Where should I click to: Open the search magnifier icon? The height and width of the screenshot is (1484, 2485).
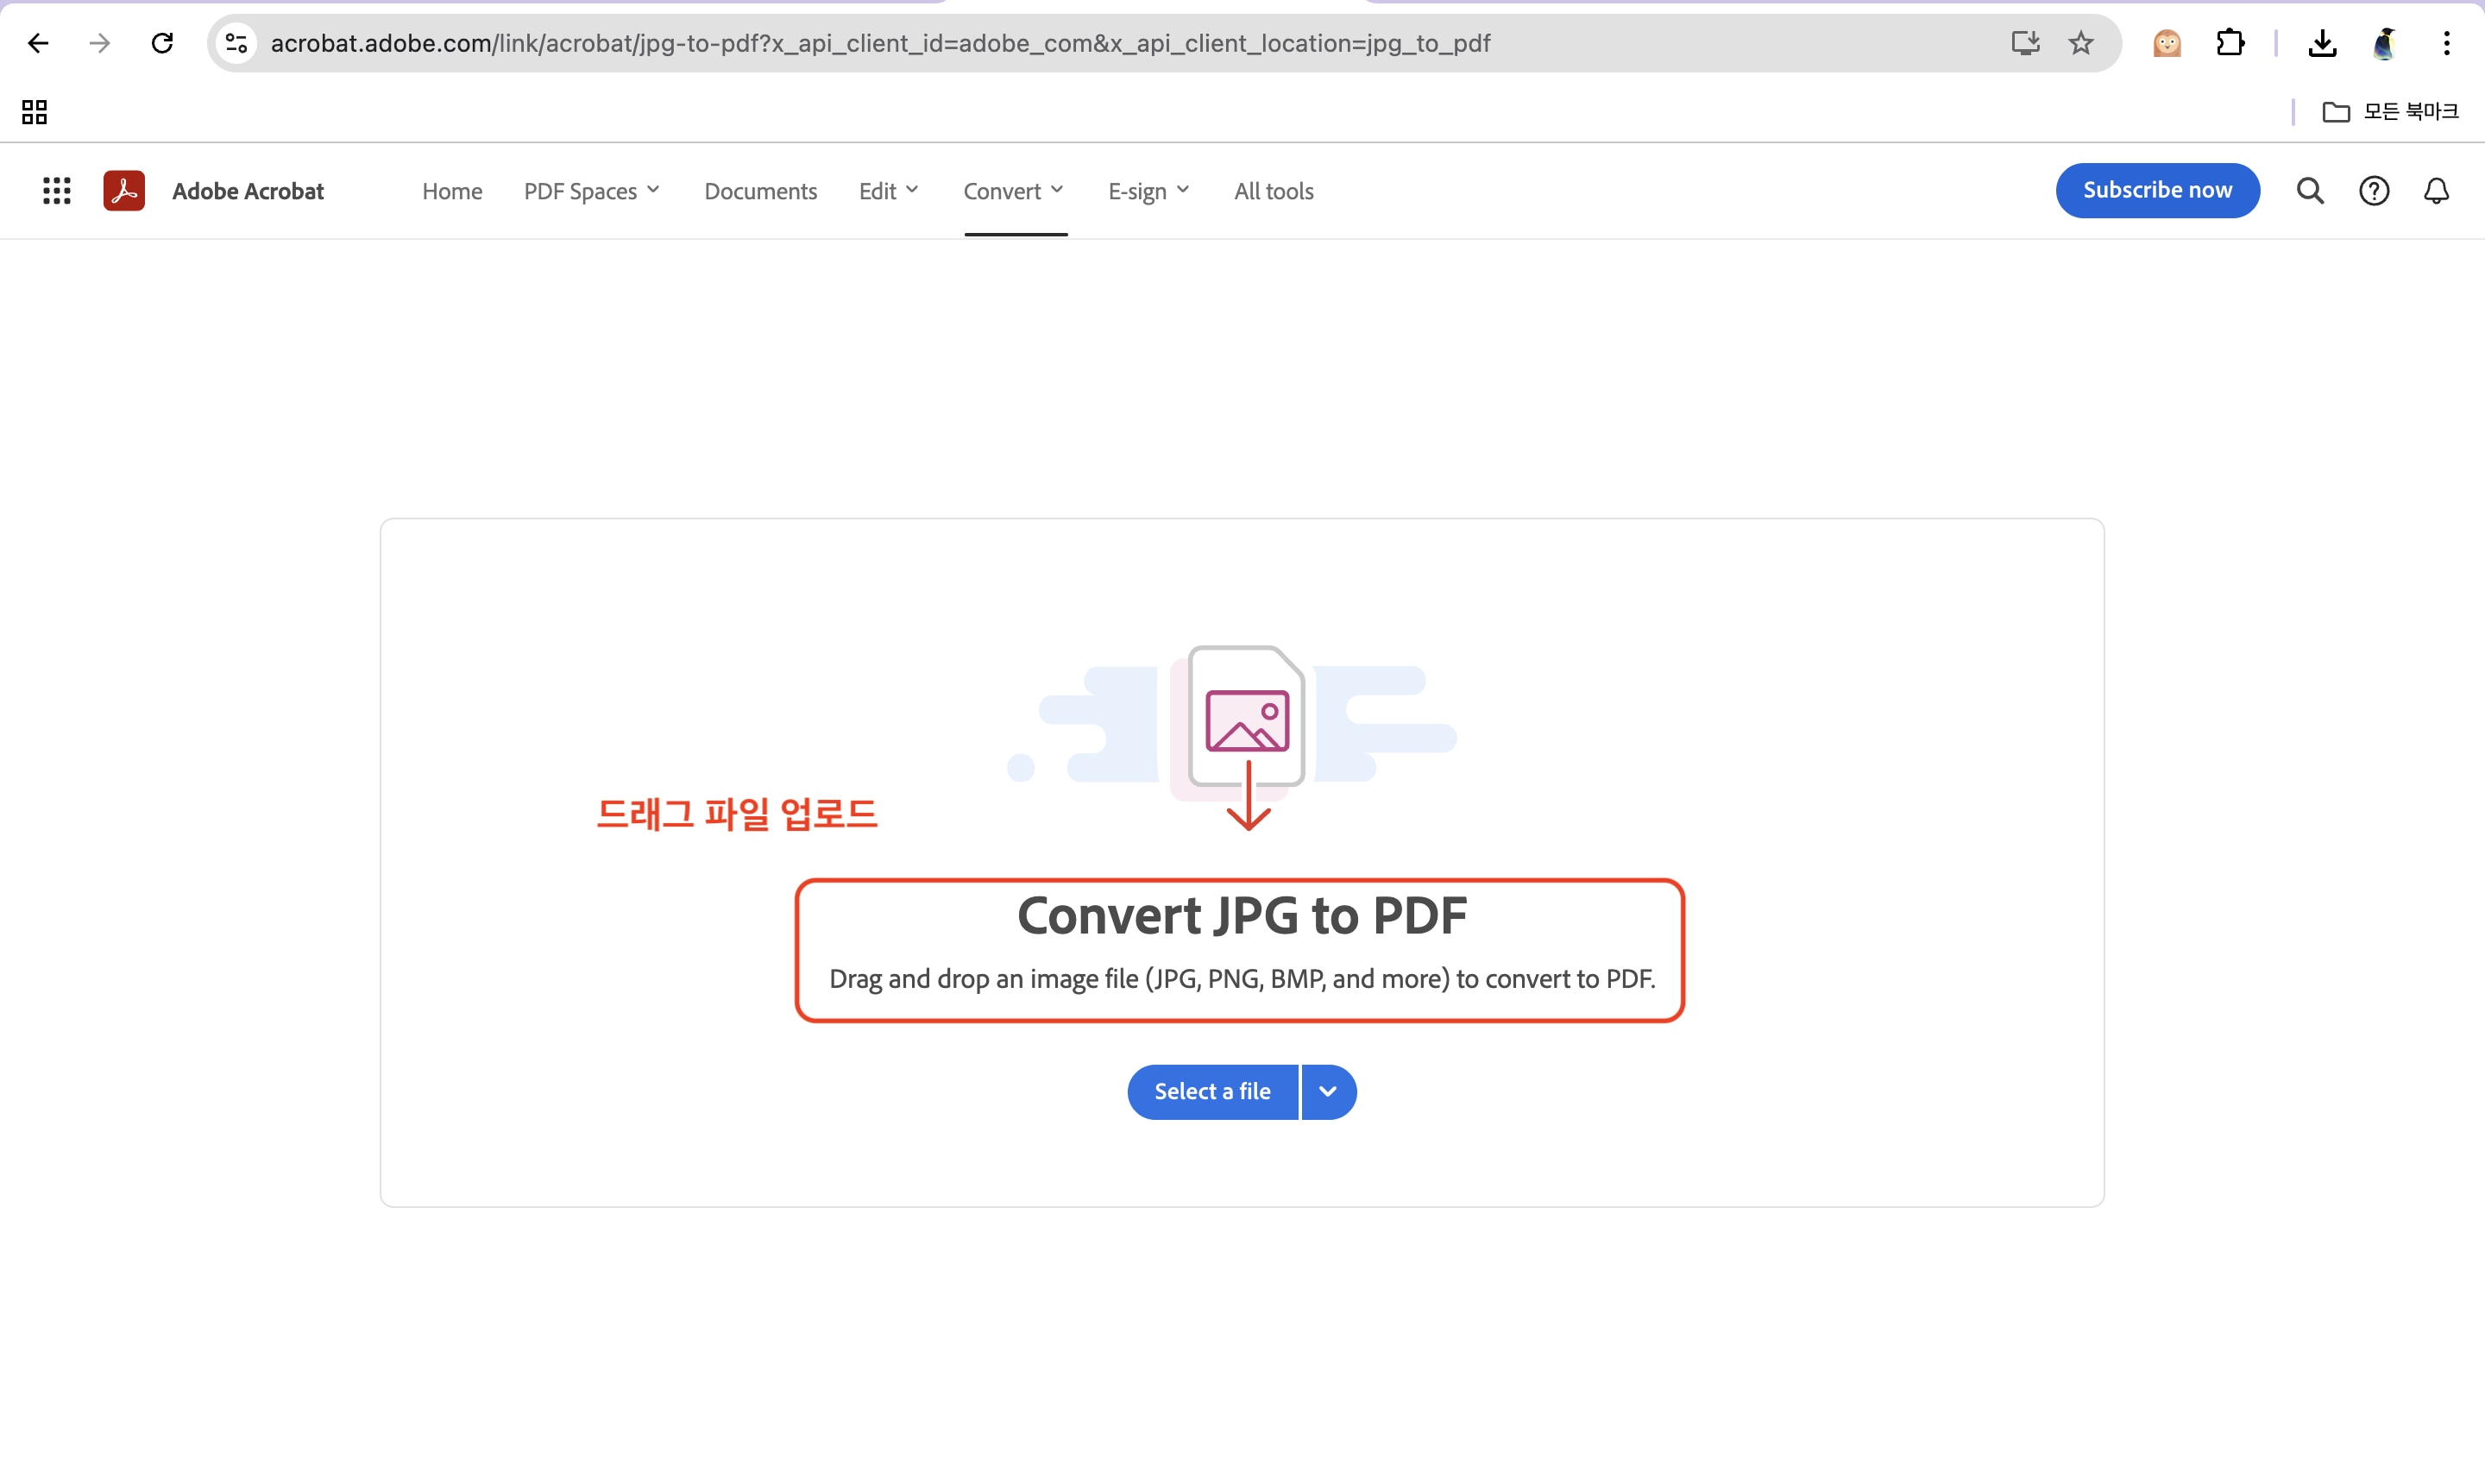pyautogui.click(x=2310, y=191)
